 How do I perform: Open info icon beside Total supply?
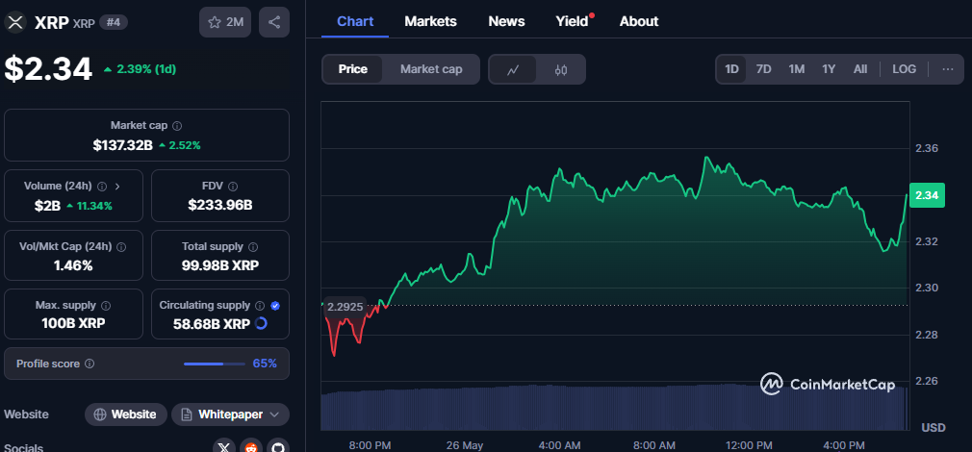click(x=253, y=246)
